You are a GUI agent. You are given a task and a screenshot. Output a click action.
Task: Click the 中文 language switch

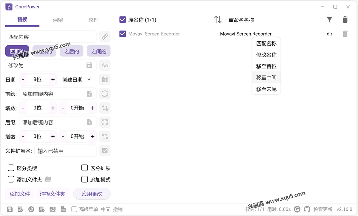click(x=106, y=209)
